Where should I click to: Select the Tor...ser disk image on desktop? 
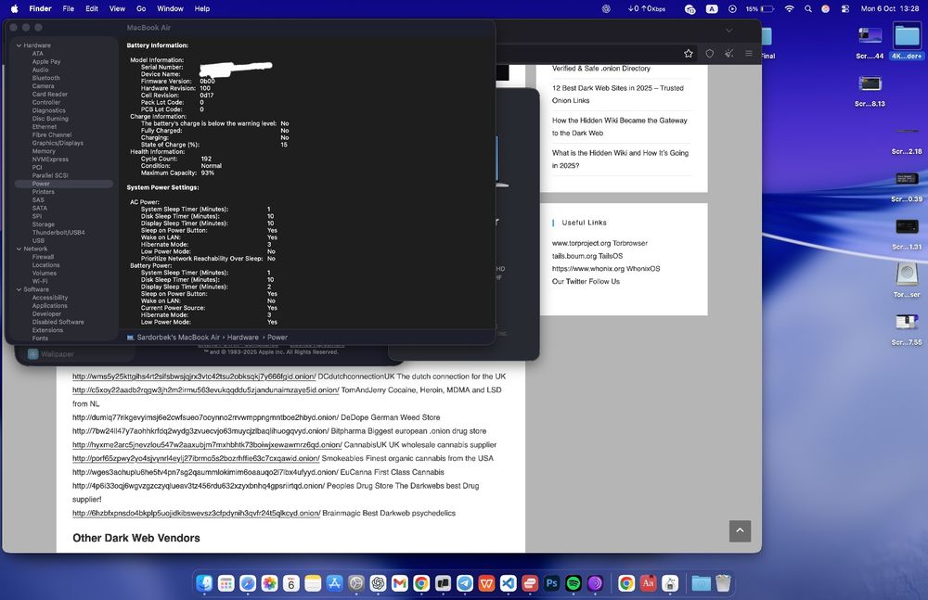(907, 280)
